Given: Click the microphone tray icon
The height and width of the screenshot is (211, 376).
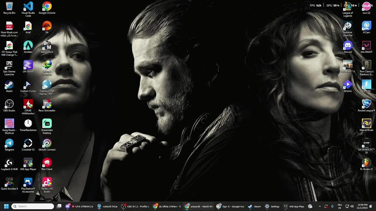Looking at the screenshot, I should [x=332, y=206].
